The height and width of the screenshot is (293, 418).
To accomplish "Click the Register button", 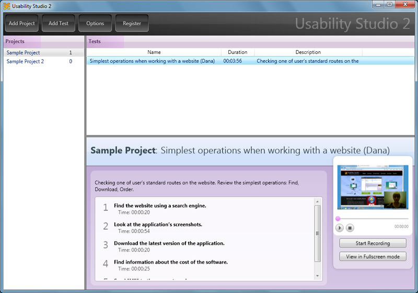I will [132, 23].
